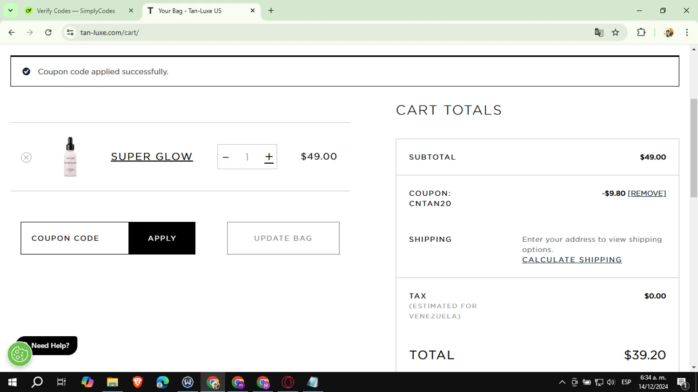Open Chrome three-dot menu
The image size is (698, 392).
(687, 33)
